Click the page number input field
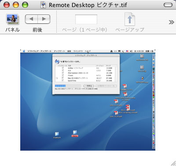 86,19
